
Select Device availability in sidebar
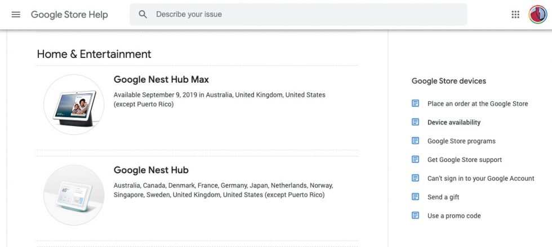[454, 122]
